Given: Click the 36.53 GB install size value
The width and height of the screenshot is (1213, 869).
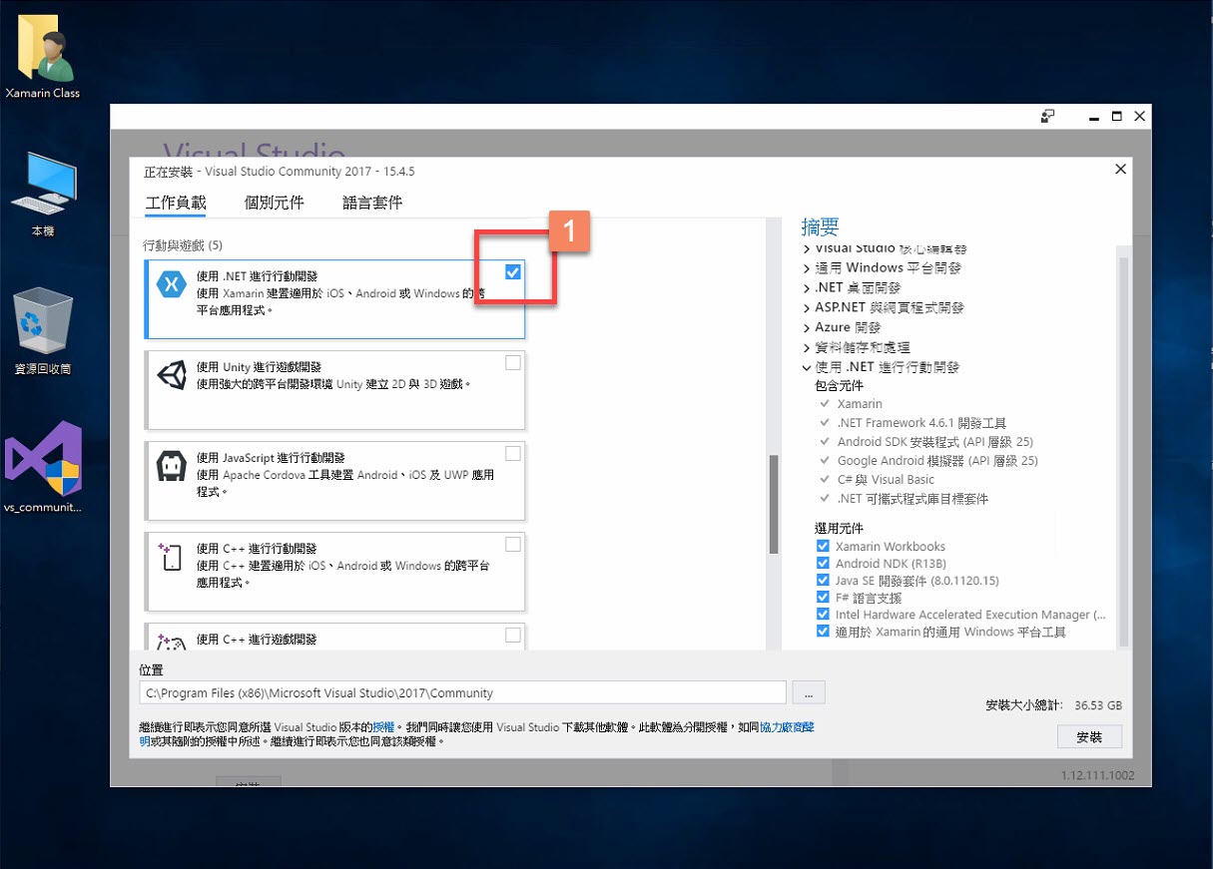Looking at the screenshot, I should coord(1098,705).
